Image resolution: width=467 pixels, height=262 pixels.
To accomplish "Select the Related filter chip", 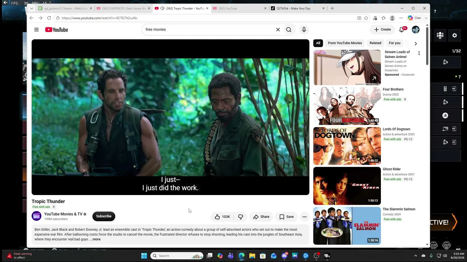I will (x=375, y=43).
